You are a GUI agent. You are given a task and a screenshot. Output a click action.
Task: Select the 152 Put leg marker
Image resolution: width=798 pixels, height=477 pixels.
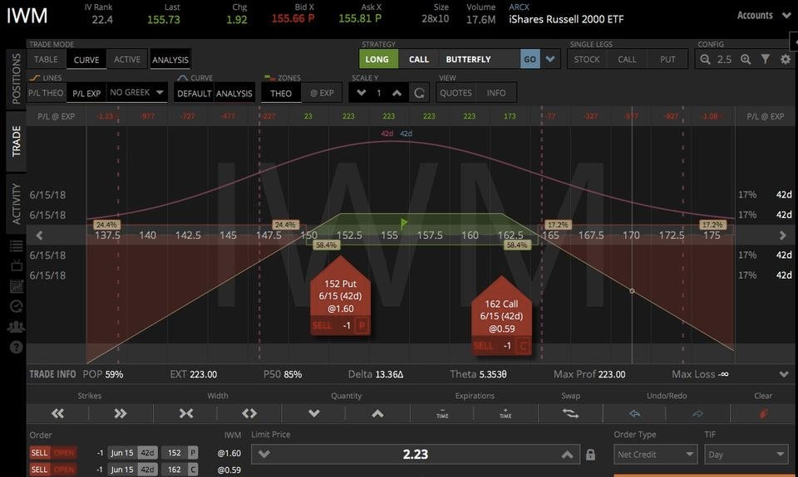pos(341,295)
